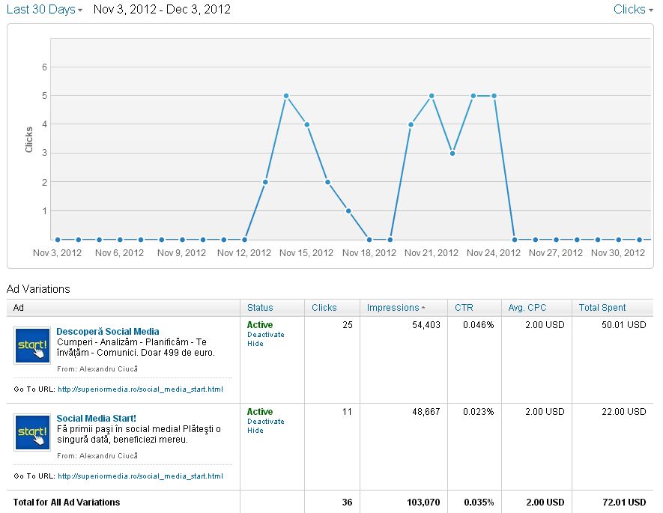Sort table by Status column
The width and height of the screenshot is (663, 513).
click(260, 308)
